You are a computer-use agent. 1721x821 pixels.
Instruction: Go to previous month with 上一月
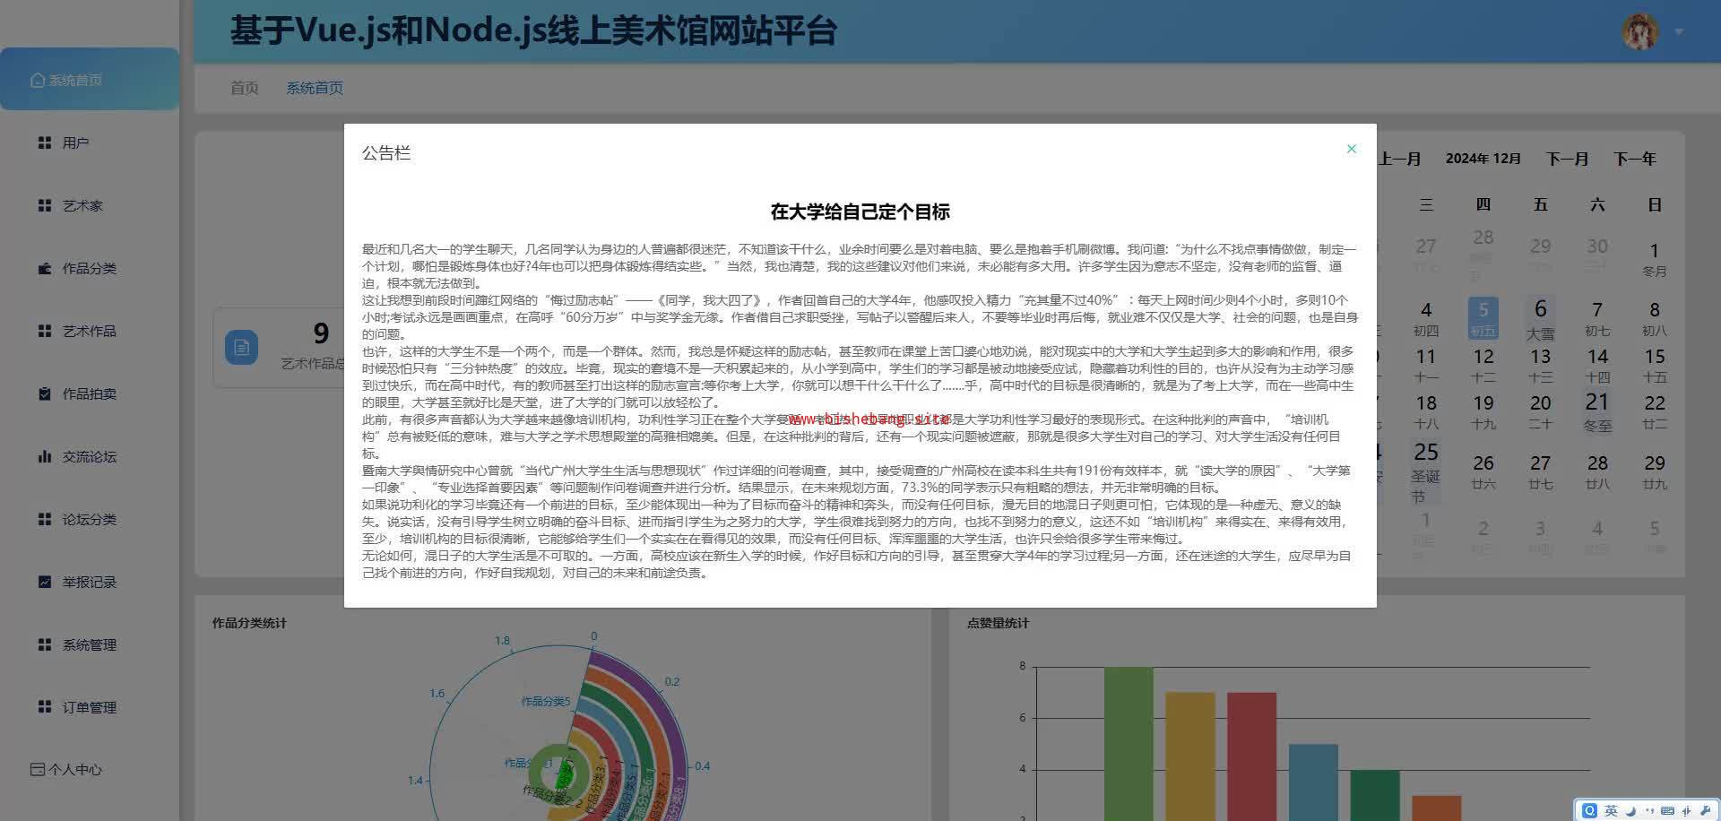point(1400,159)
